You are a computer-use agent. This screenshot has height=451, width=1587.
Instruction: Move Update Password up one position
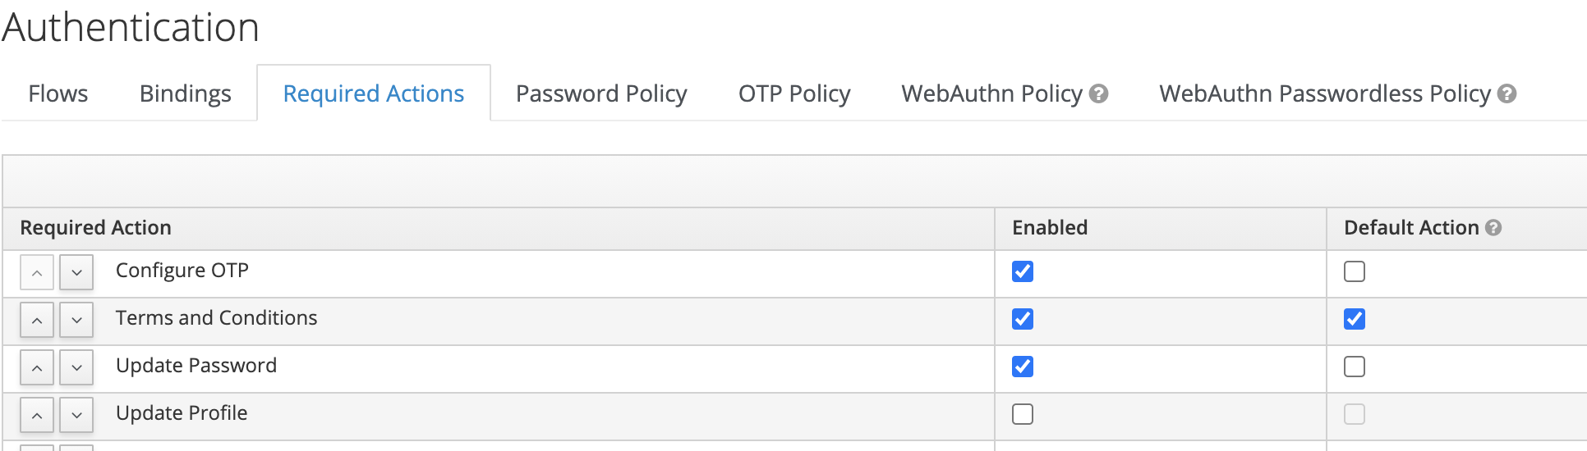(37, 368)
